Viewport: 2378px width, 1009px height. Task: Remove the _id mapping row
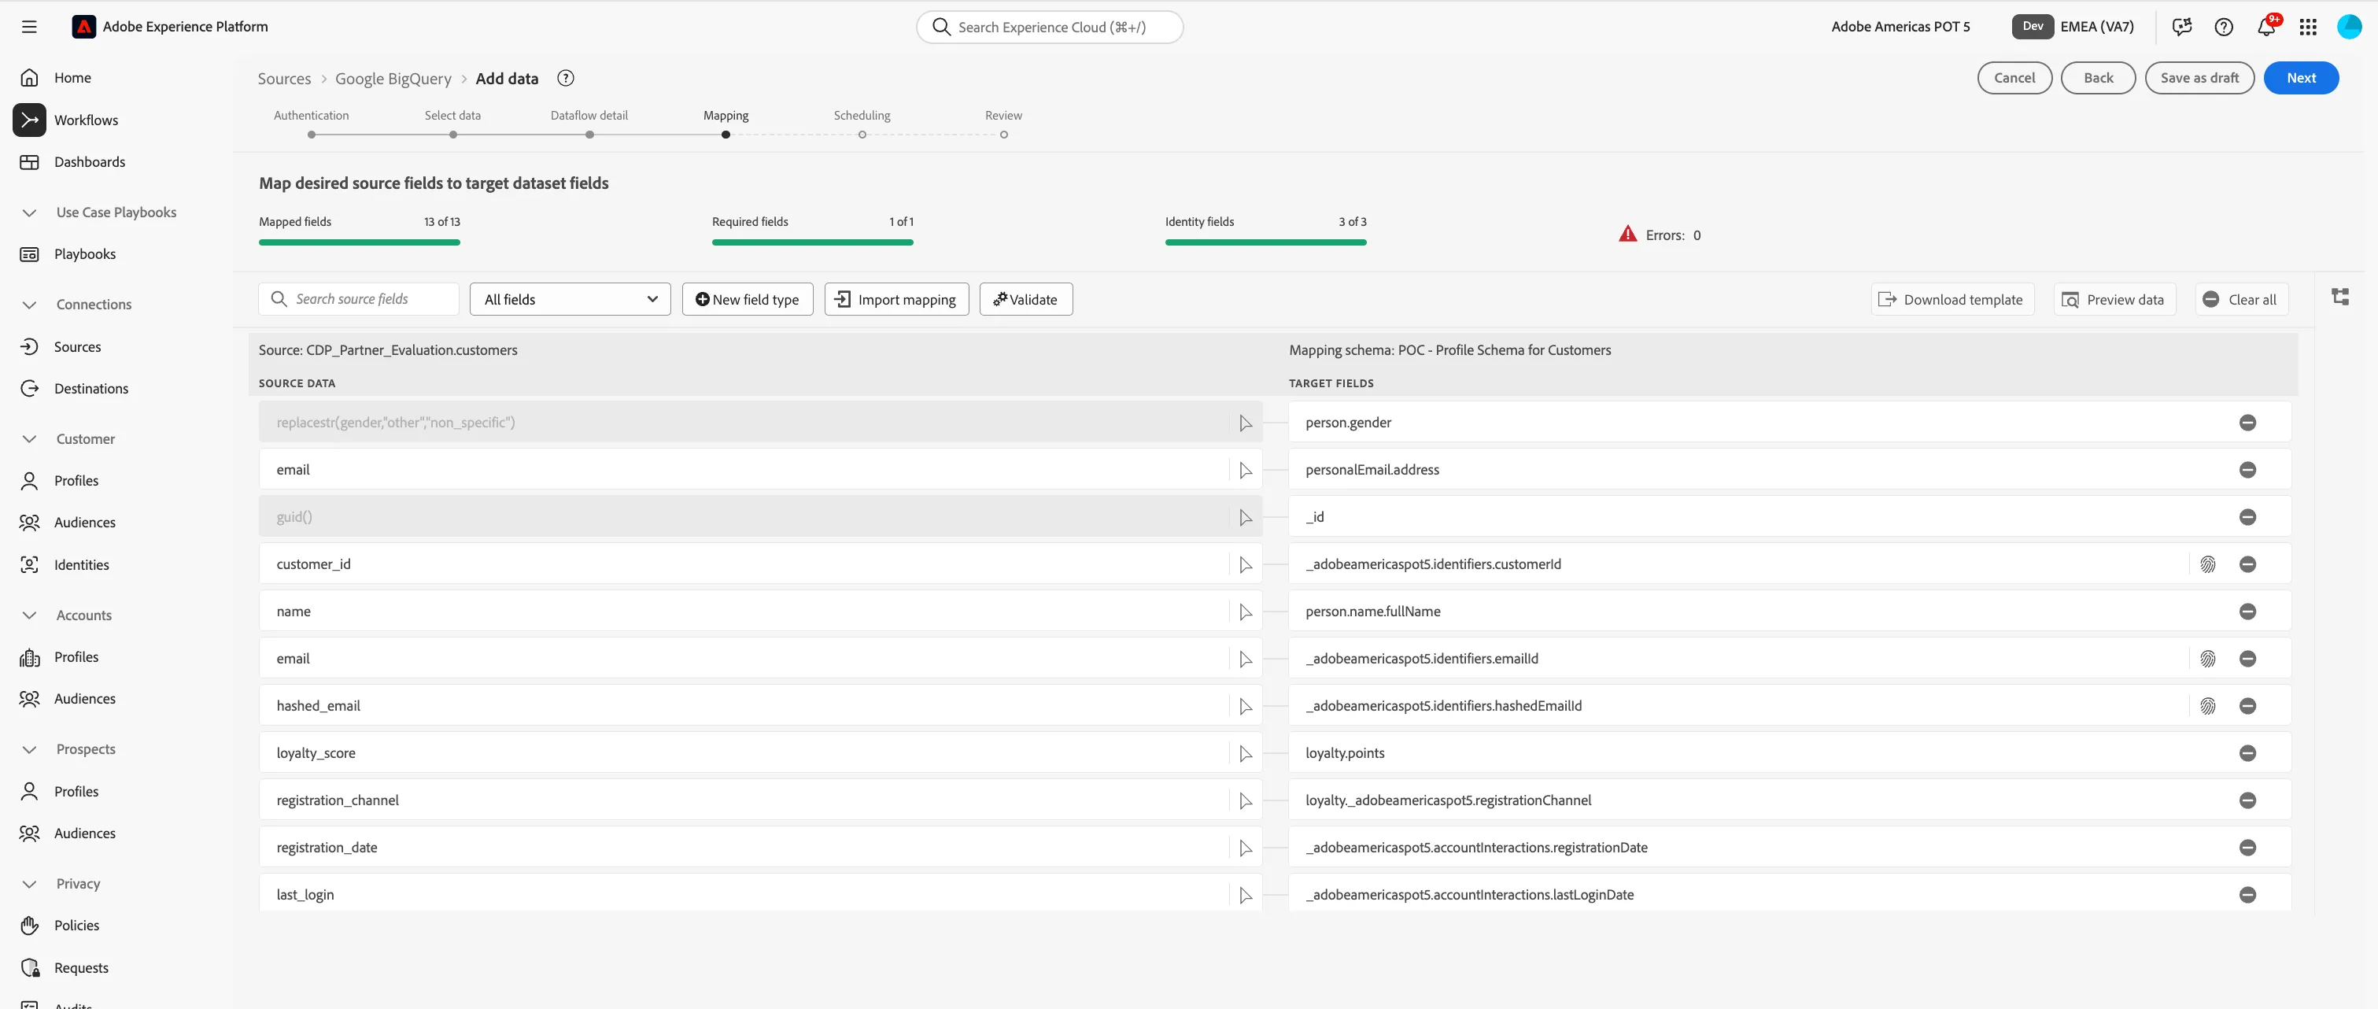(2248, 517)
